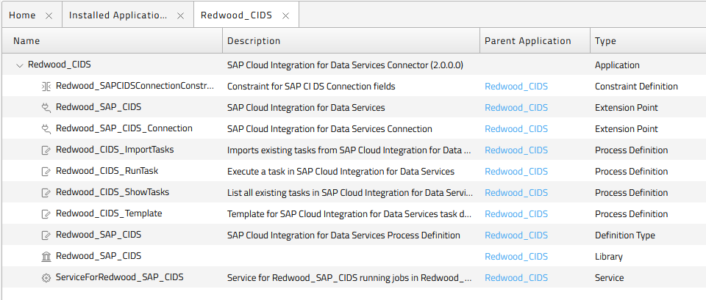Image resolution: width=706 pixels, height=300 pixels.
Task: Open Redwood_CIDS link in ImportTasks row
Action: (x=516, y=150)
